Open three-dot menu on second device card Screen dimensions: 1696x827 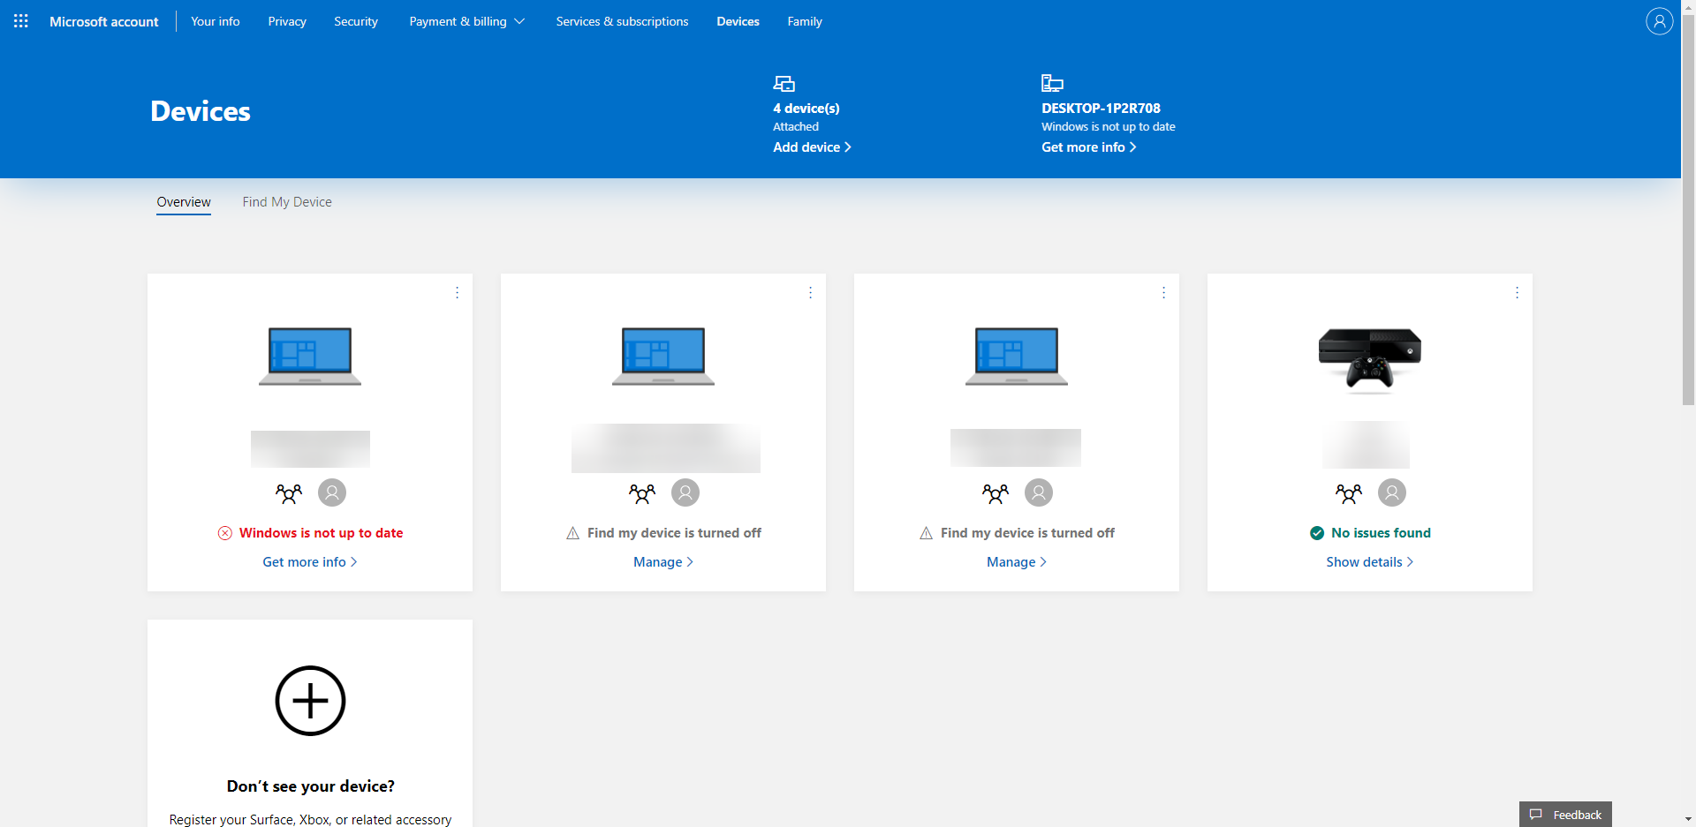pyautogui.click(x=810, y=293)
